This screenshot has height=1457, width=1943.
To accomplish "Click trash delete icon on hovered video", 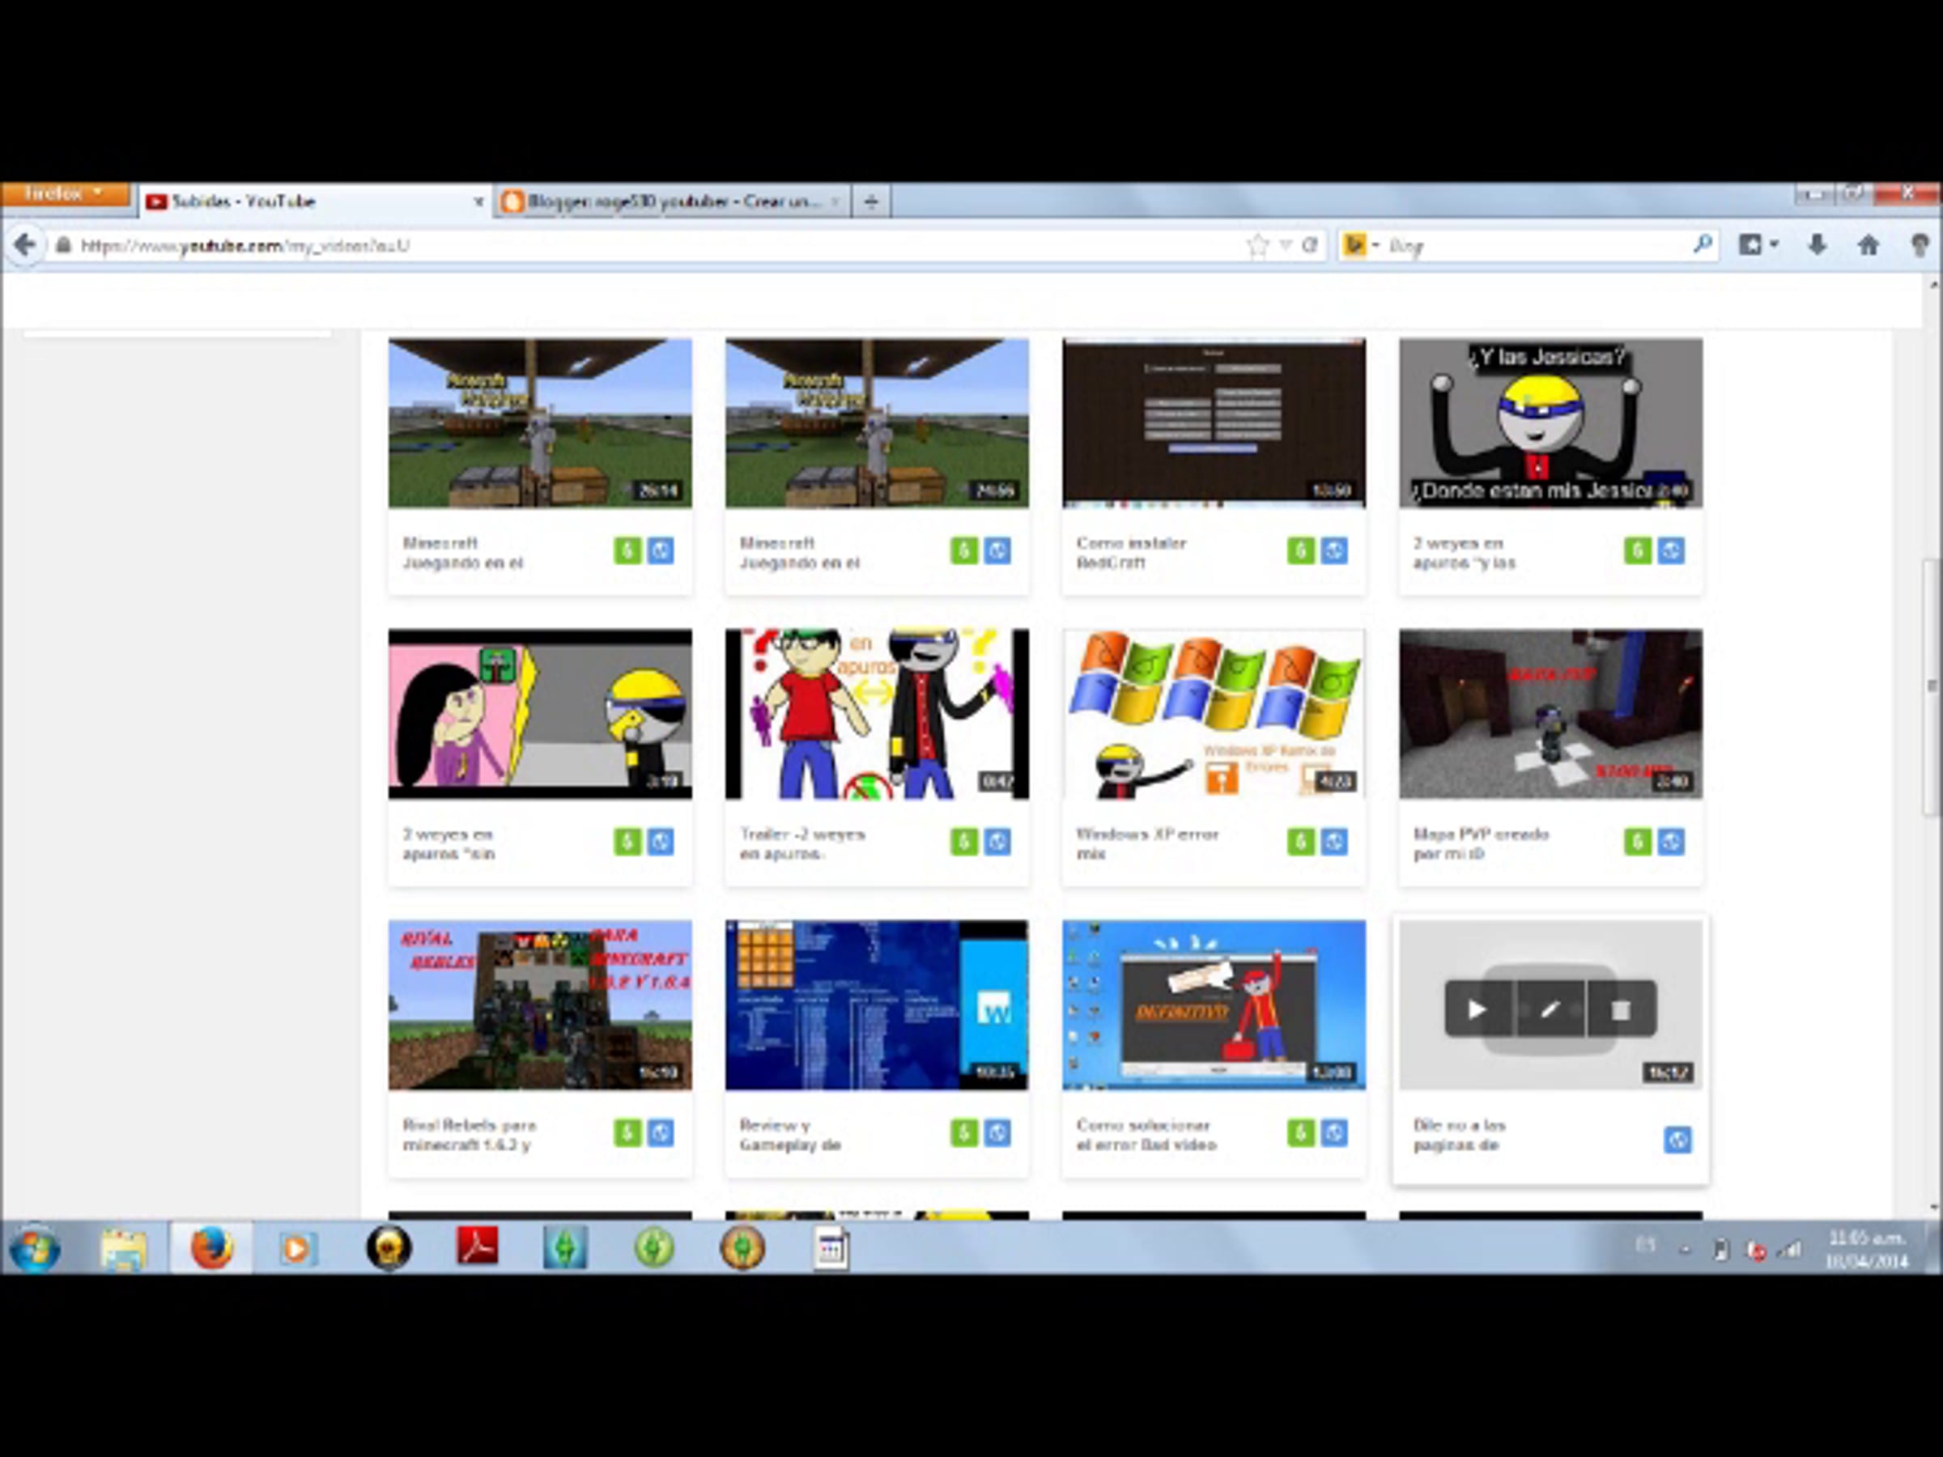I will [x=1621, y=1009].
